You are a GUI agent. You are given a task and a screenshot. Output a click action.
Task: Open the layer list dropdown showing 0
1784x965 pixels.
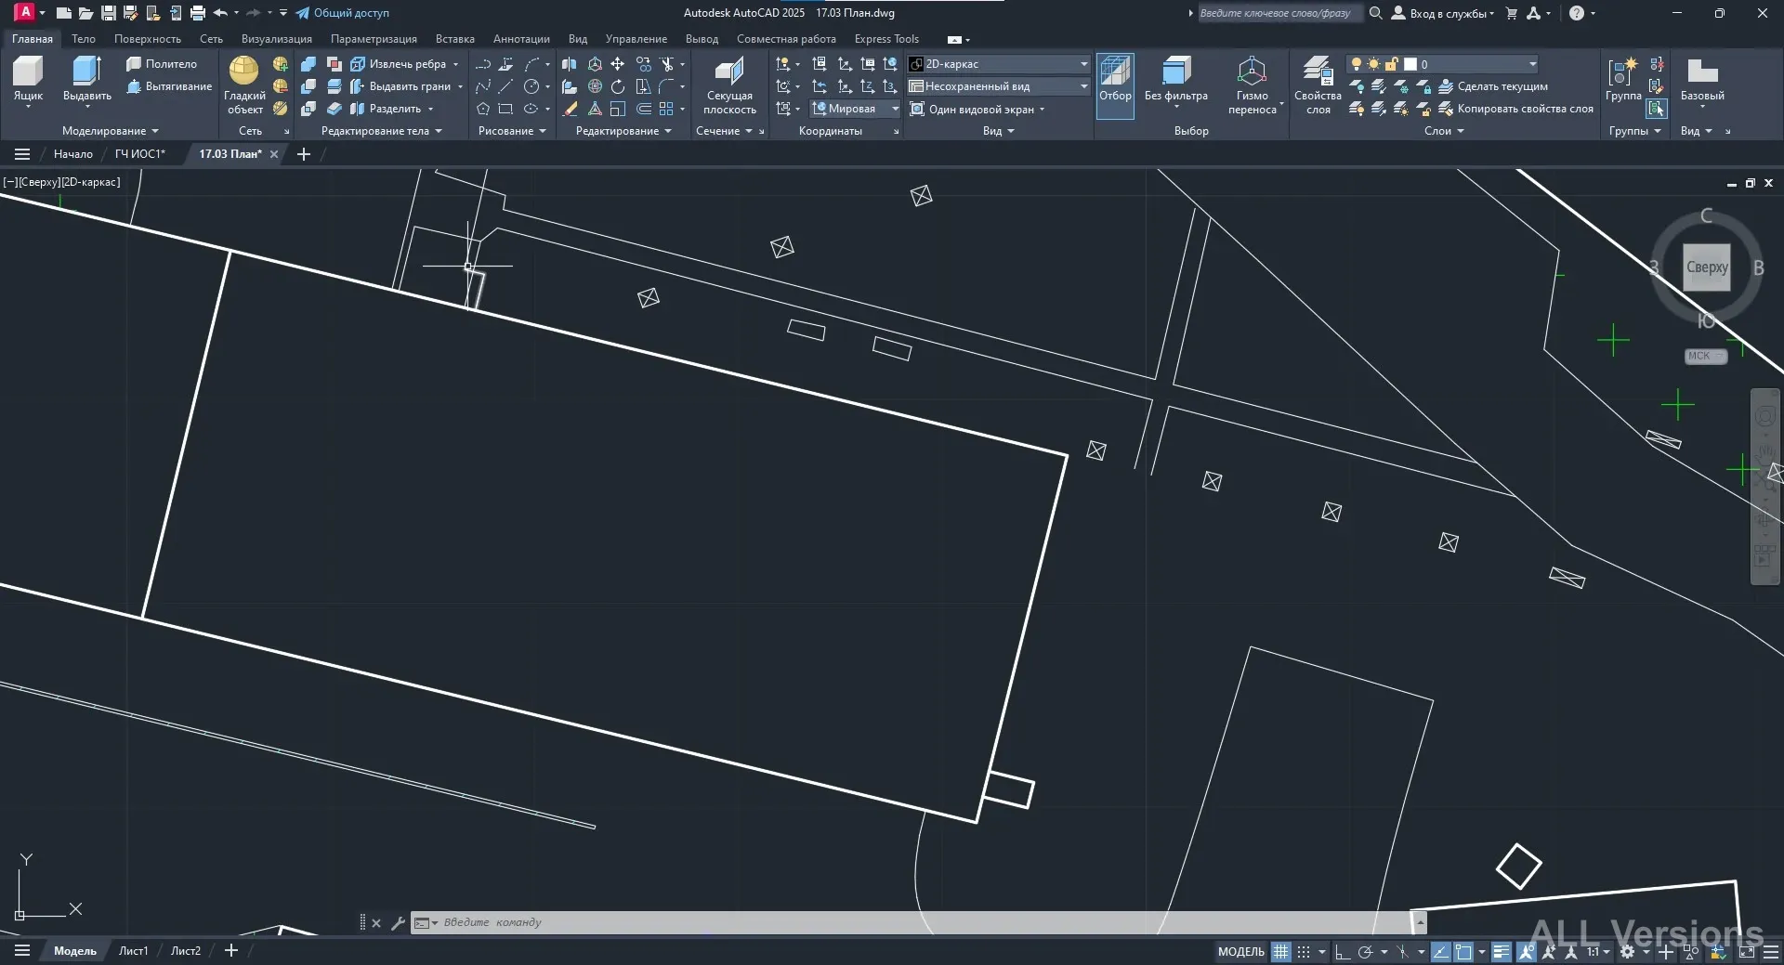point(1442,64)
